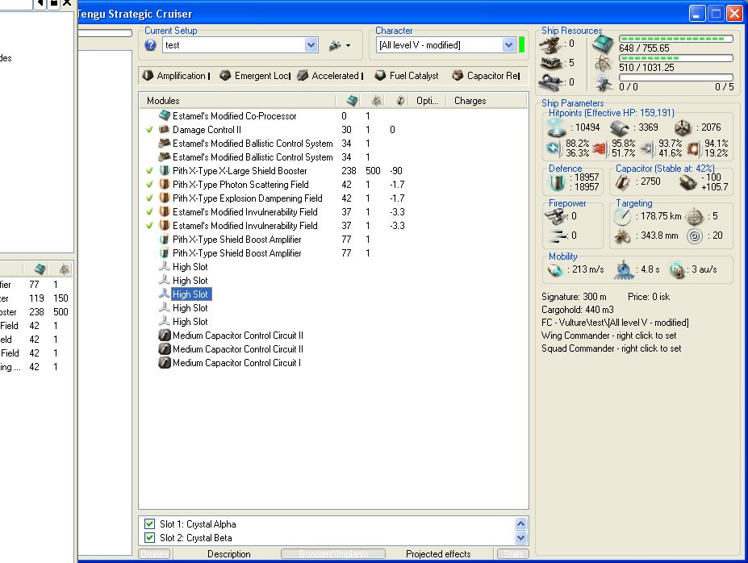Click the launcher hardpoints icon in Ship Resources
This screenshot has height=563, width=748.
coord(551,63)
